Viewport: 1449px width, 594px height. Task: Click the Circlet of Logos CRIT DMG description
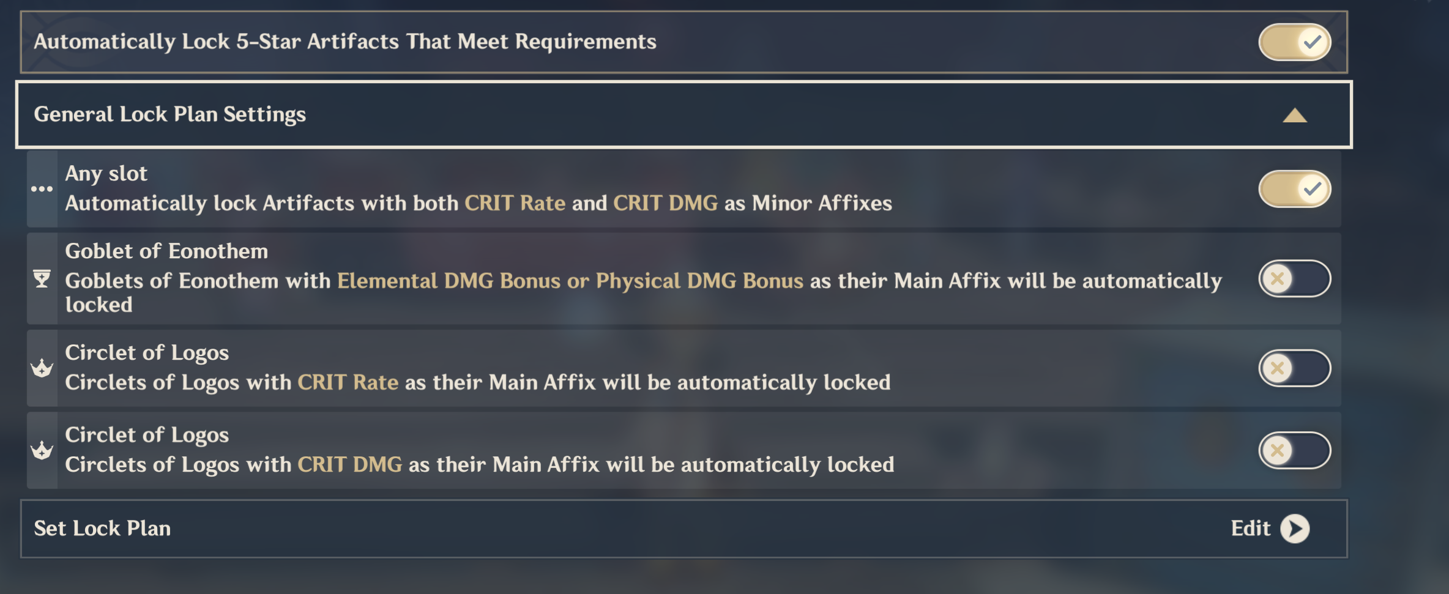[480, 465]
